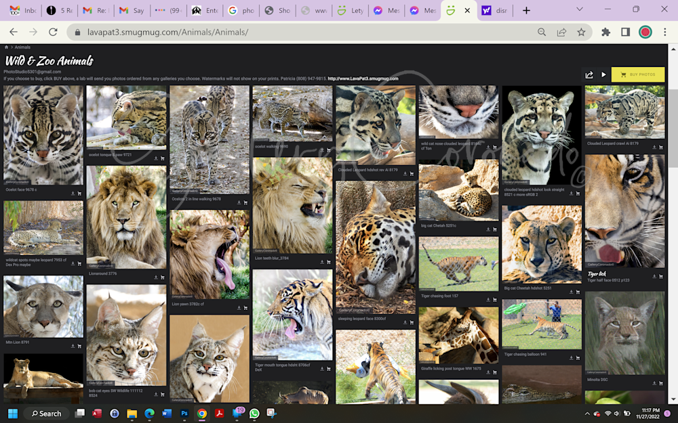
Task: Start the slideshow with the play icon
Action: (603, 75)
